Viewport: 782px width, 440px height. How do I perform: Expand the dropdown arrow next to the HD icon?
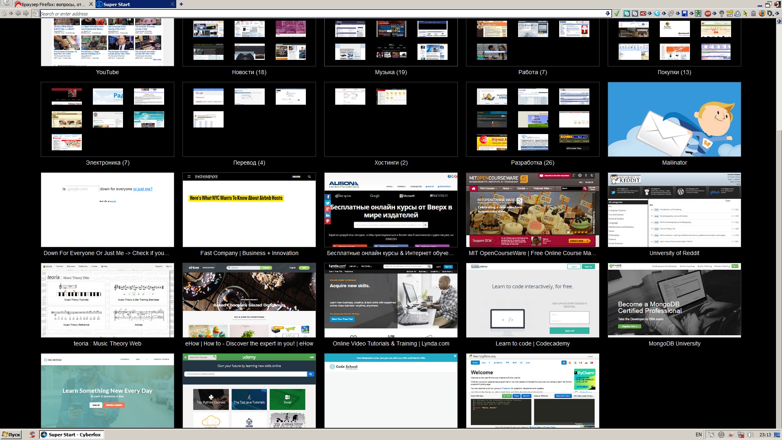(x=650, y=13)
